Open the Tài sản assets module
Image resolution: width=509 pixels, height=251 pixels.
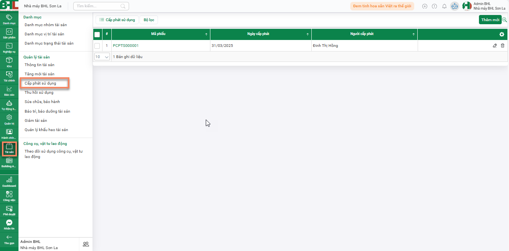(9, 148)
